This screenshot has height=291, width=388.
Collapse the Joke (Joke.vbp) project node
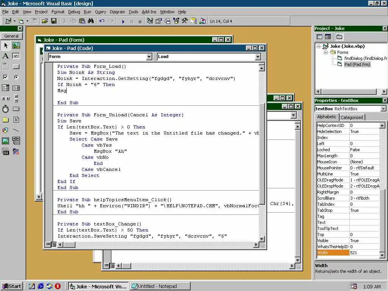tap(318, 46)
